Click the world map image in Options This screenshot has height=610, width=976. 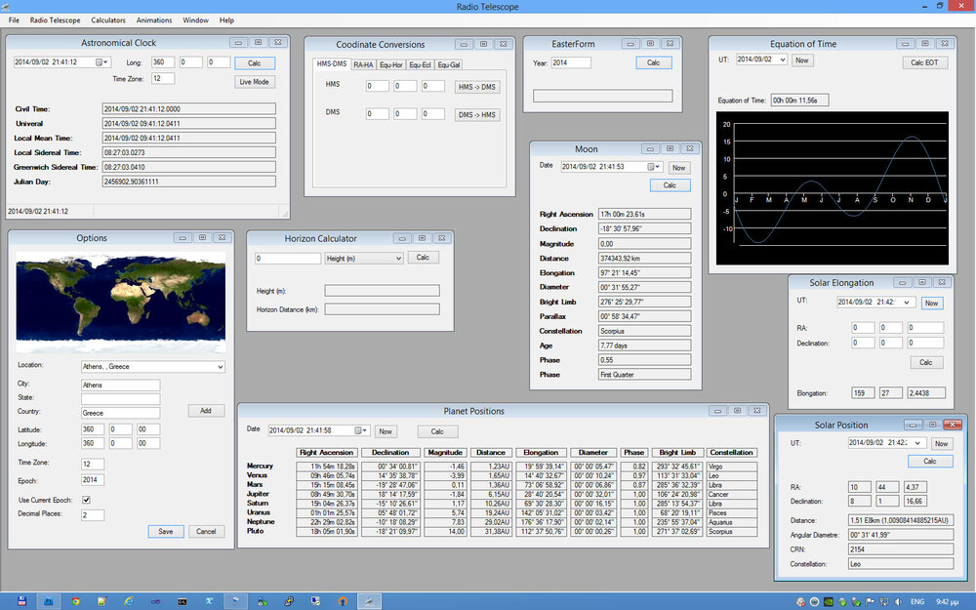[121, 302]
